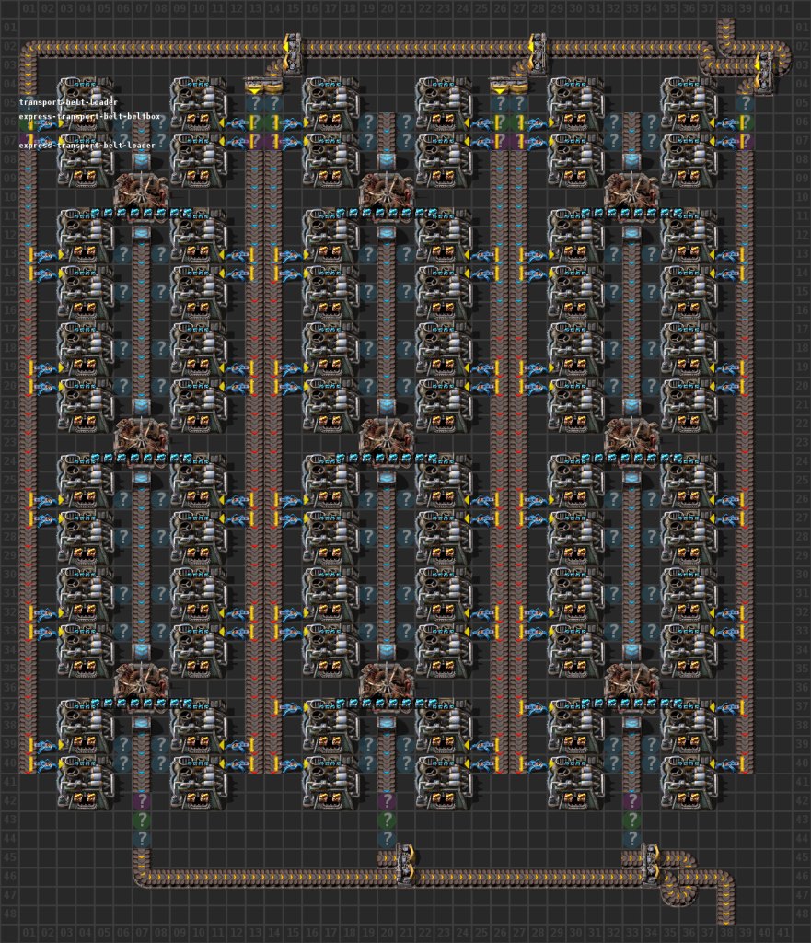Click the green question-mark icon, column 39 row 06
Viewport: 811px width, 943px height.
point(746,122)
